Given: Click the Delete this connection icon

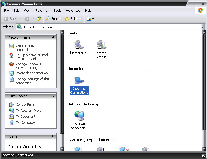Looking at the screenshot, I should 11,73.
